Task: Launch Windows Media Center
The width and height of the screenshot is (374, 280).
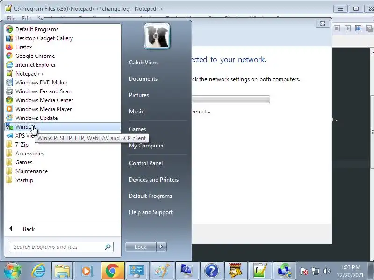Action: tap(63, 100)
